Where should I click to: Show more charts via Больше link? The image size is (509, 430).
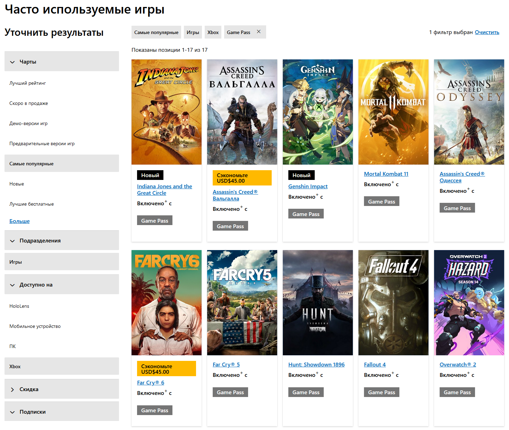pos(19,221)
